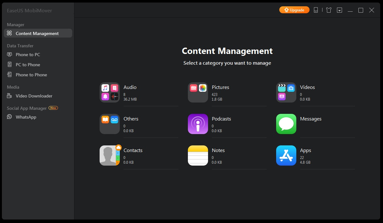Switch to the Phone to PC section
Image resolution: width=383 pixels, height=223 pixels.
coord(28,54)
